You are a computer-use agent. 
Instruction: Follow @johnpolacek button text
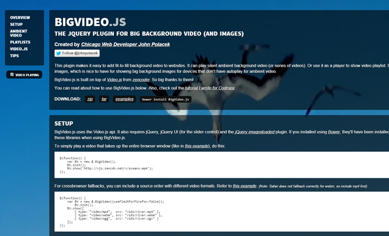pyautogui.click(x=80, y=53)
